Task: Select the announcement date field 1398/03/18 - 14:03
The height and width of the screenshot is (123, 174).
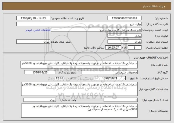Action: point(33,18)
